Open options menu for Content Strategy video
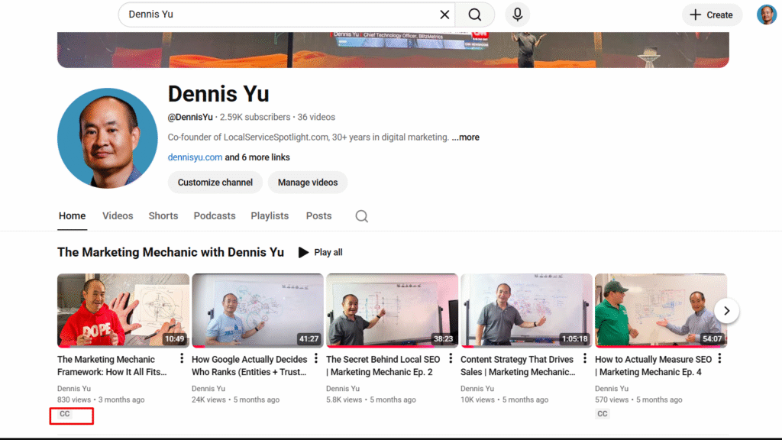 [x=585, y=359]
